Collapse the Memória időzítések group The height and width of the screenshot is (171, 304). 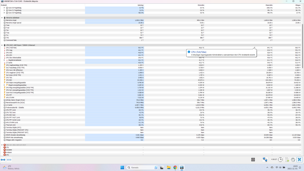click(x=2, y=17)
